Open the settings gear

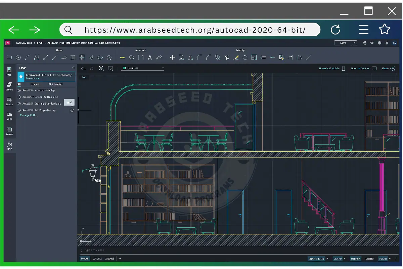tap(372, 43)
